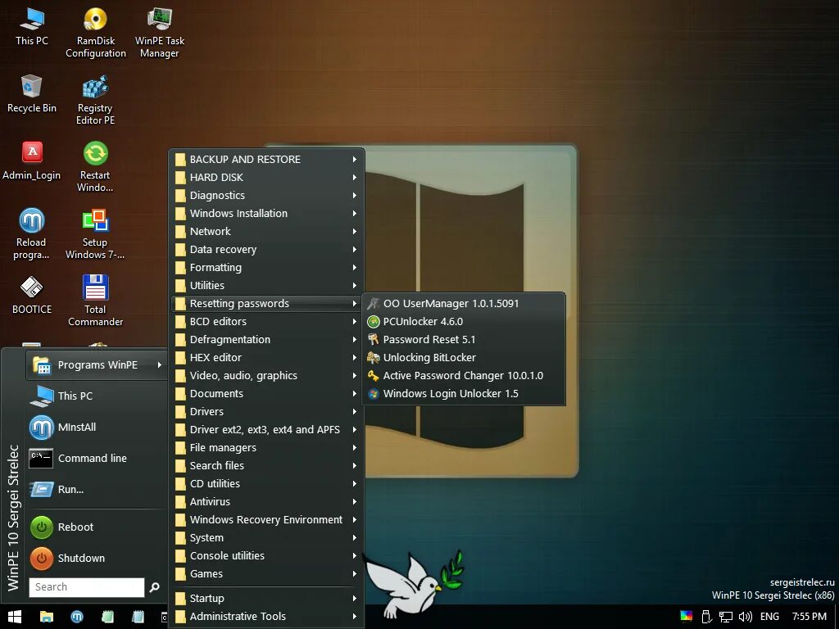
Task: Open the Antivirus menu item
Action: (266, 502)
